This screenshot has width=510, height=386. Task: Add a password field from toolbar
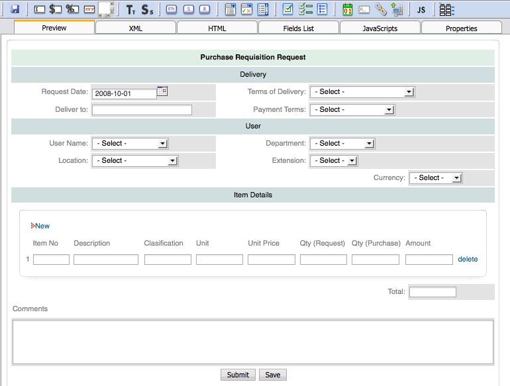[89, 9]
